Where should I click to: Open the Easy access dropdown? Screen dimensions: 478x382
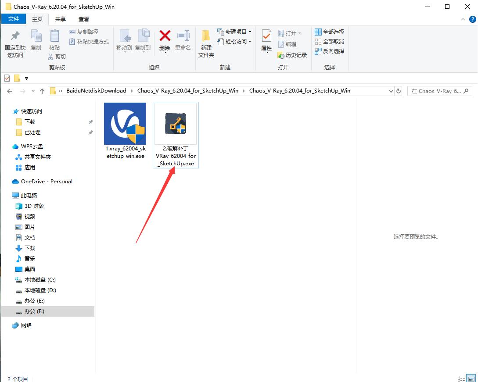tap(234, 41)
